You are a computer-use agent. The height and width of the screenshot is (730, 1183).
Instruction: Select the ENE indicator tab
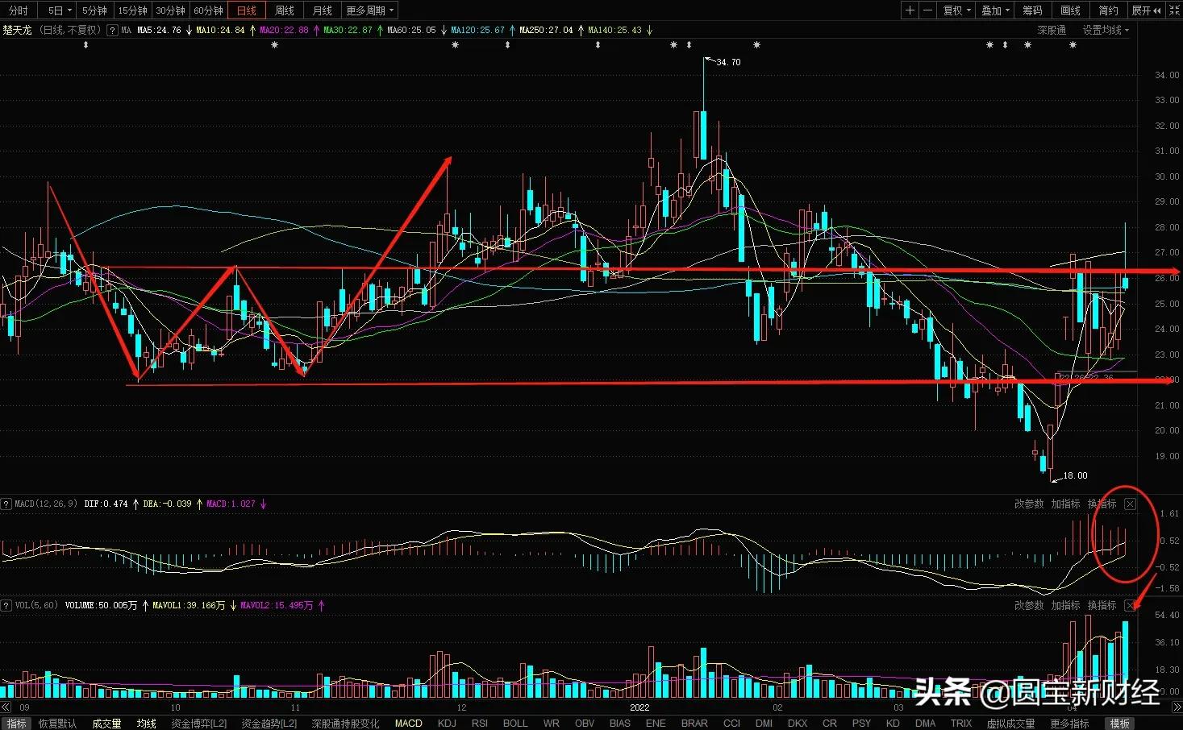click(656, 724)
